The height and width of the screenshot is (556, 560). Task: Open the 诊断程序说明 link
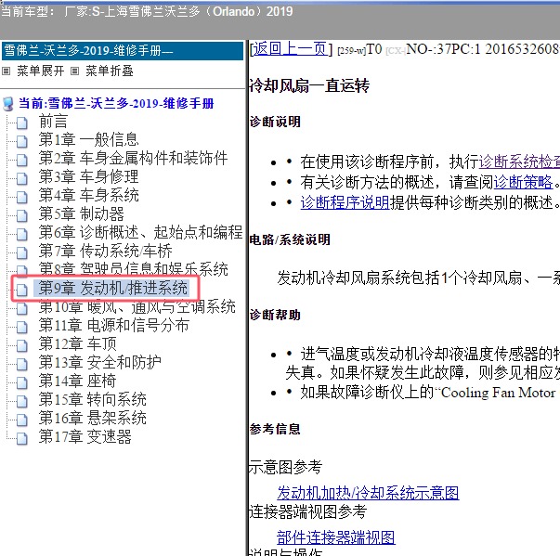pyautogui.click(x=345, y=202)
